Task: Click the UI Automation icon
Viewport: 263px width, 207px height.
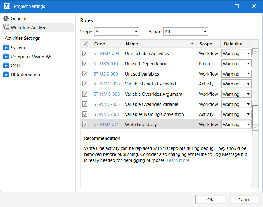Action: click(6, 75)
